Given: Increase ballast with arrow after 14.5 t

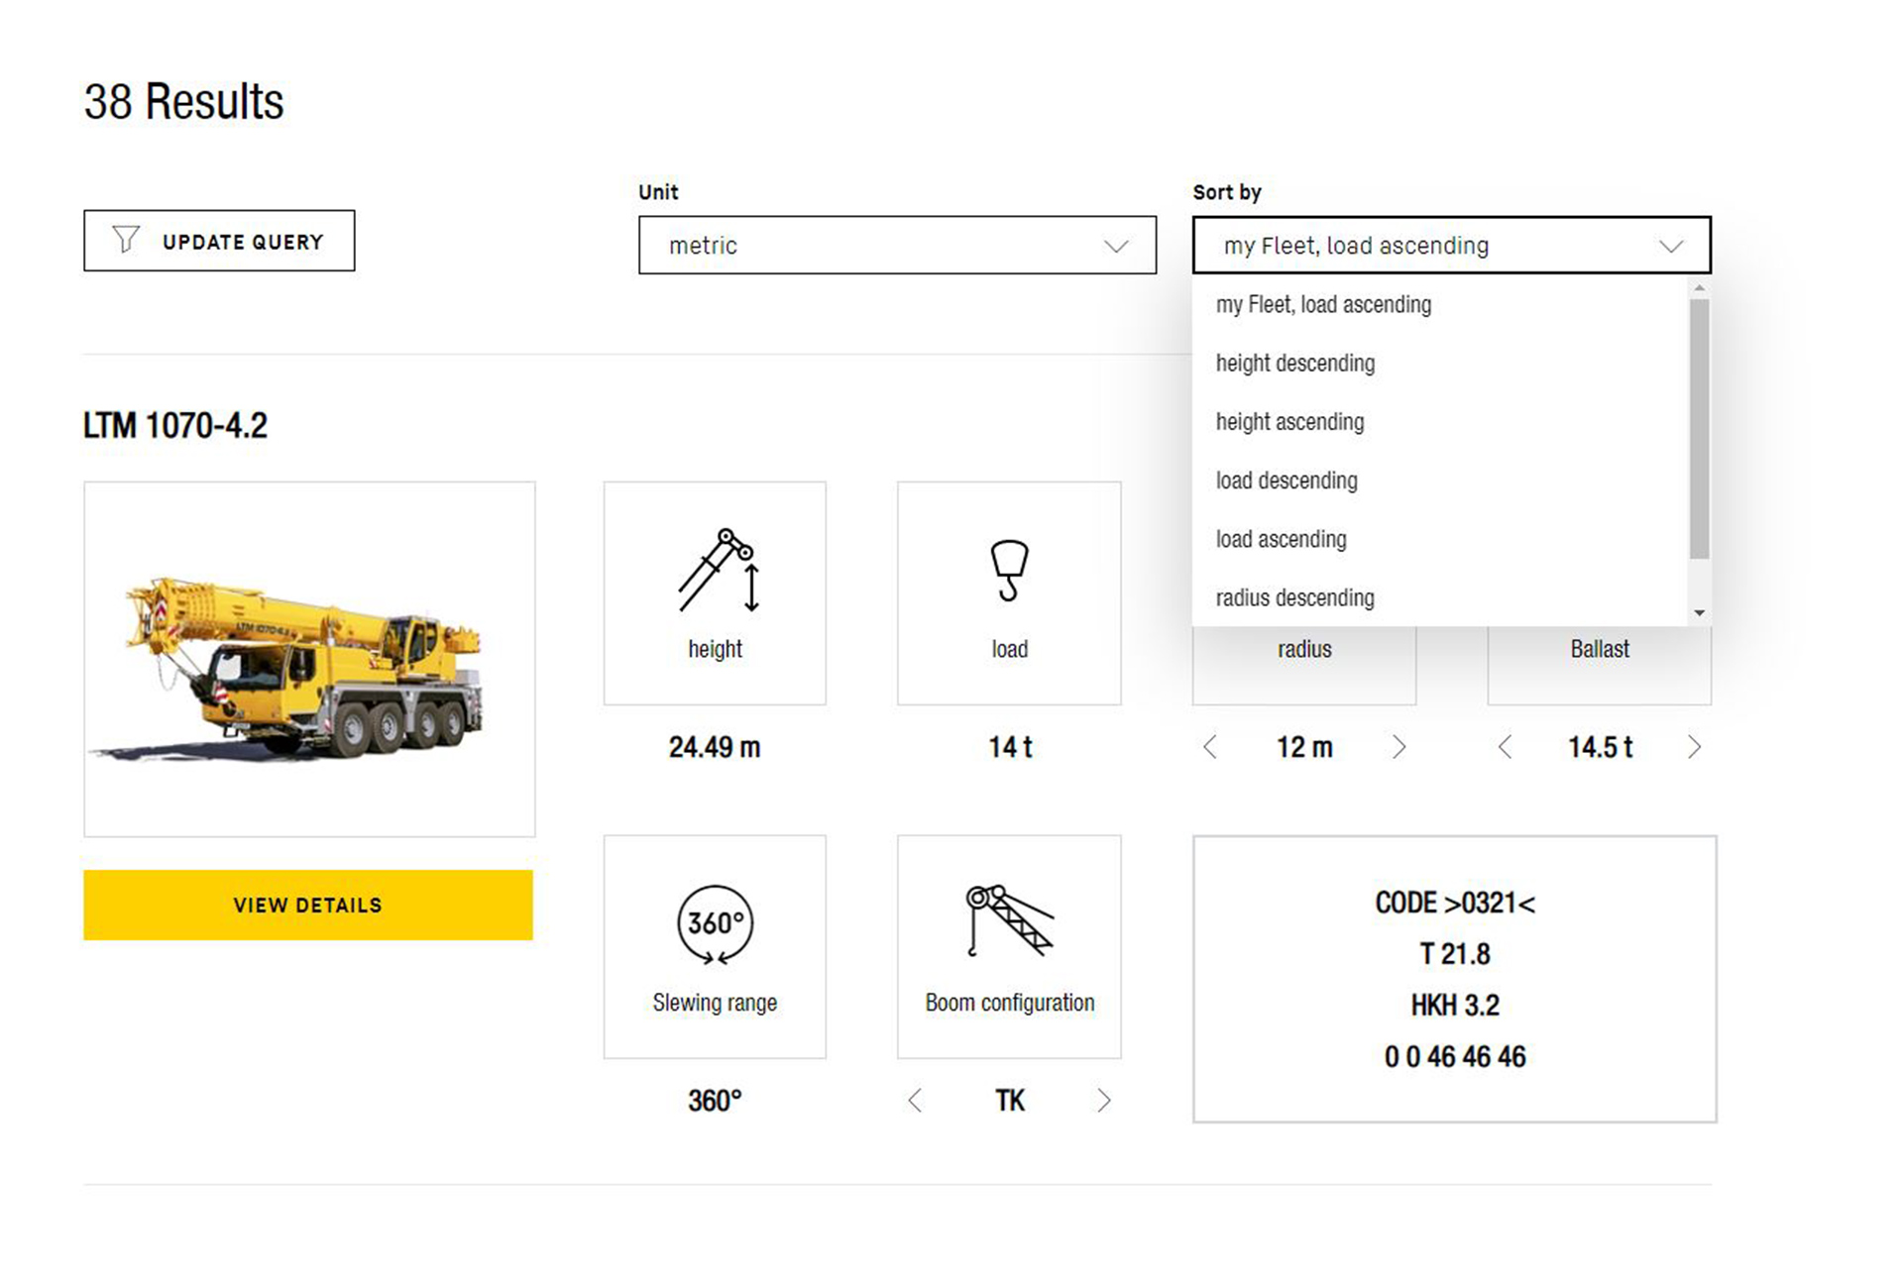Looking at the screenshot, I should point(1694,747).
